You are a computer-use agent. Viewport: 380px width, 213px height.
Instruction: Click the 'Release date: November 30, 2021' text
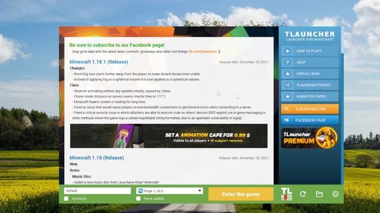click(x=244, y=158)
